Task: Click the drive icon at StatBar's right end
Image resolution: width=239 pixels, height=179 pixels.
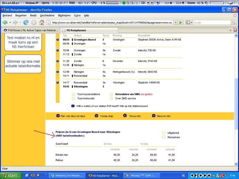Action: (230, 3)
